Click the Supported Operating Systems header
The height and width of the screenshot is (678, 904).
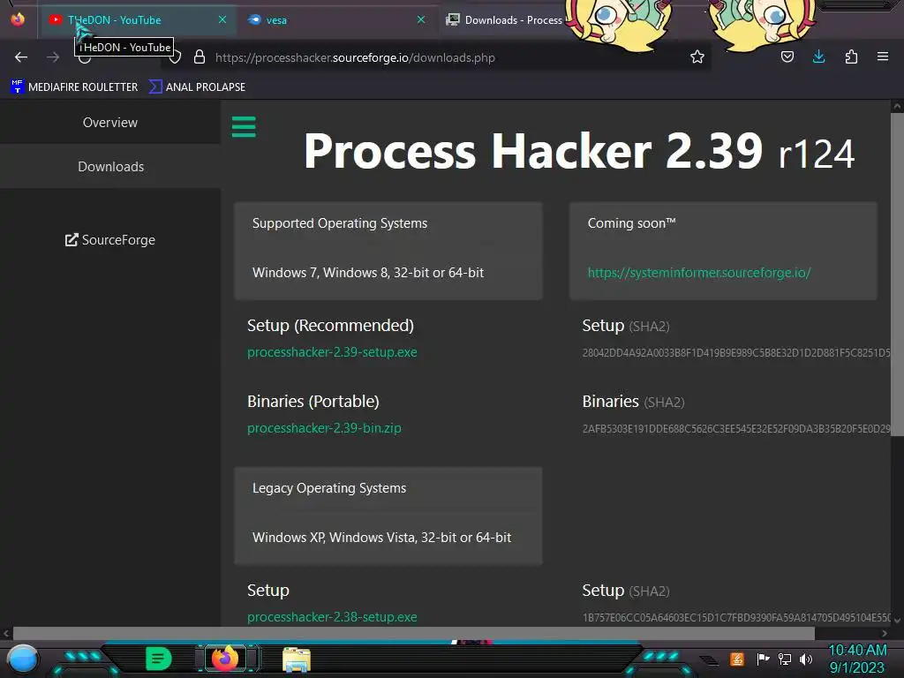point(340,223)
